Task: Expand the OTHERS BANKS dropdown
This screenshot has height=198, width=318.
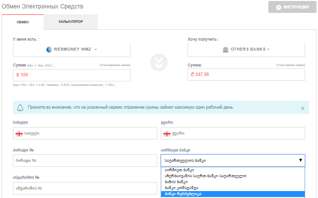Action: tap(268, 49)
